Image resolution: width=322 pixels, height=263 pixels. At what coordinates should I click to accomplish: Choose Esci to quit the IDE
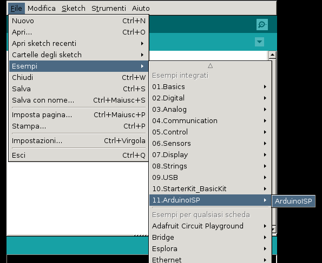click(78, 156)
